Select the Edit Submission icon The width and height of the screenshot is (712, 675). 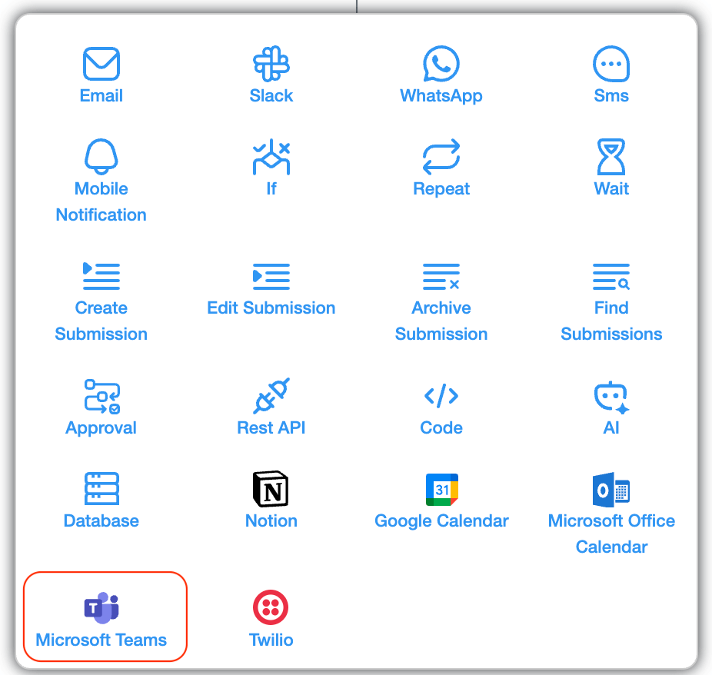coord(271,276)
